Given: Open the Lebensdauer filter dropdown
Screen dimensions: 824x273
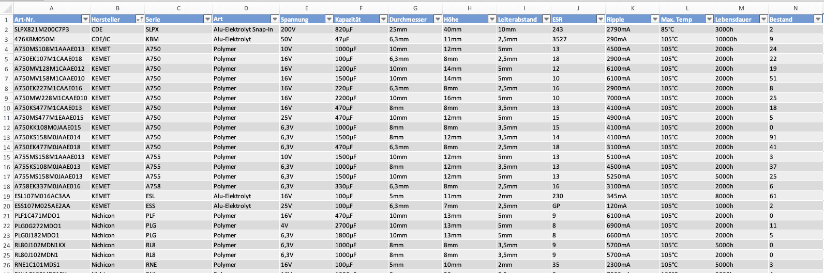Looking at the screenshot, I should pos(763,19).
